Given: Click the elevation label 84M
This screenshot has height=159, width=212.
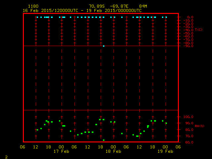Looking at the screenshot, I should tap(143, 6).
